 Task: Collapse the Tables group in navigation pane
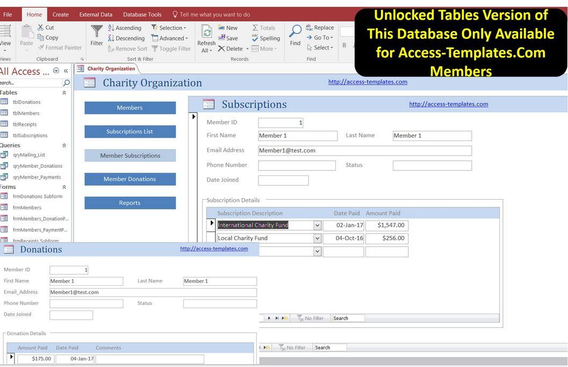tap(64, 93)
